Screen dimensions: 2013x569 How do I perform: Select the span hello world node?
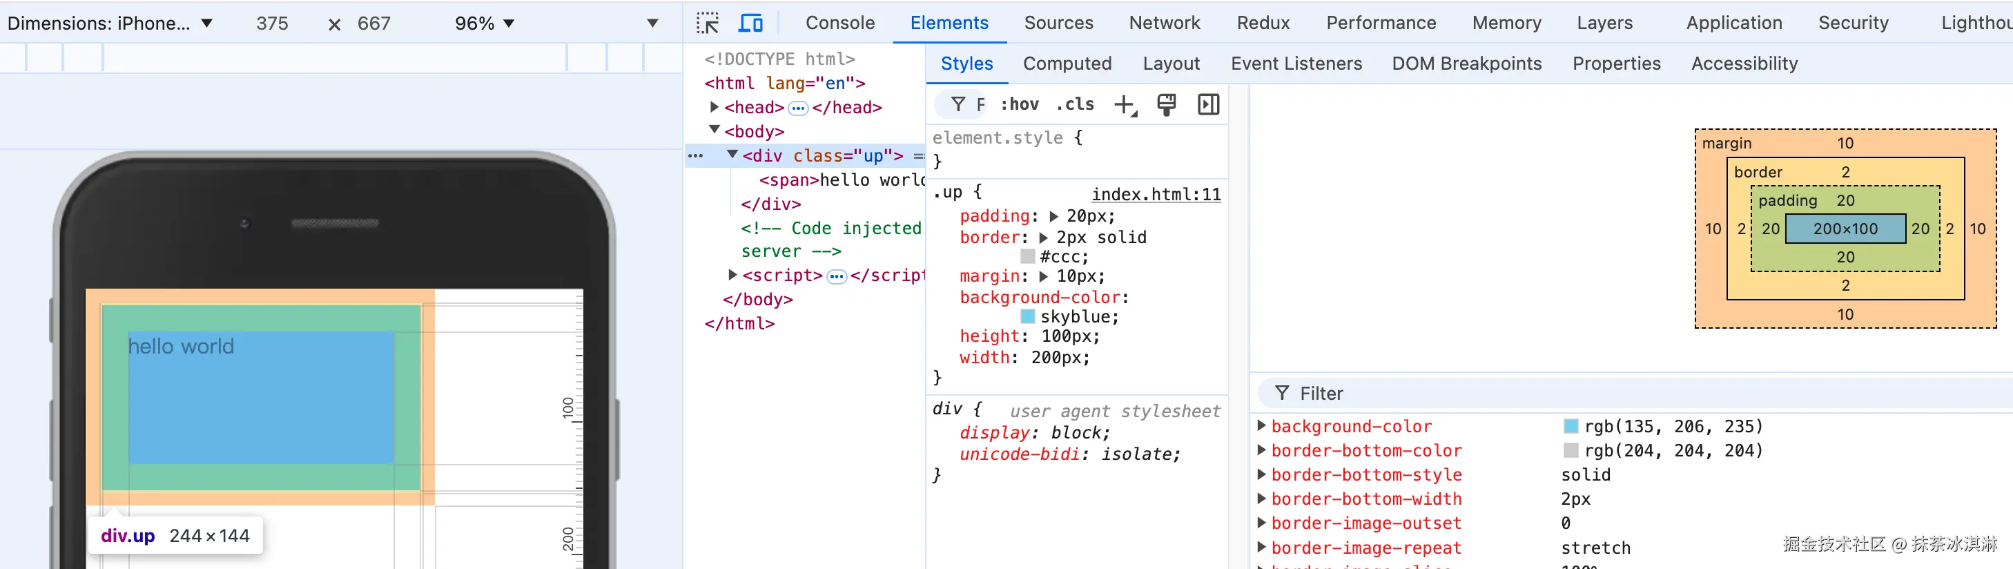point(841,180)
